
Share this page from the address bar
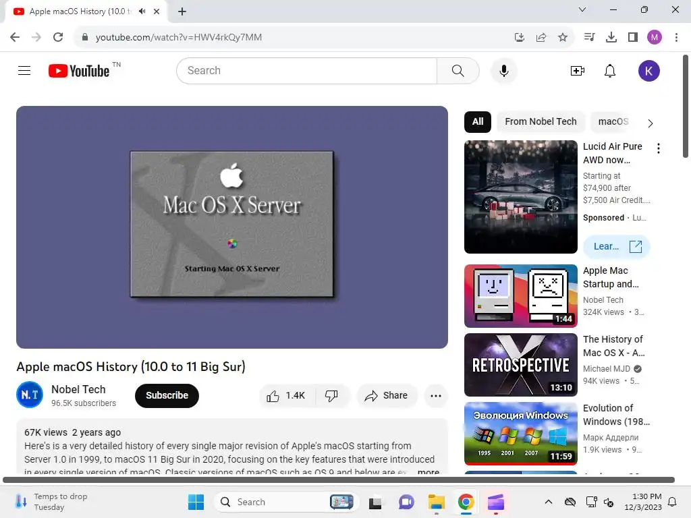(541, 37)
